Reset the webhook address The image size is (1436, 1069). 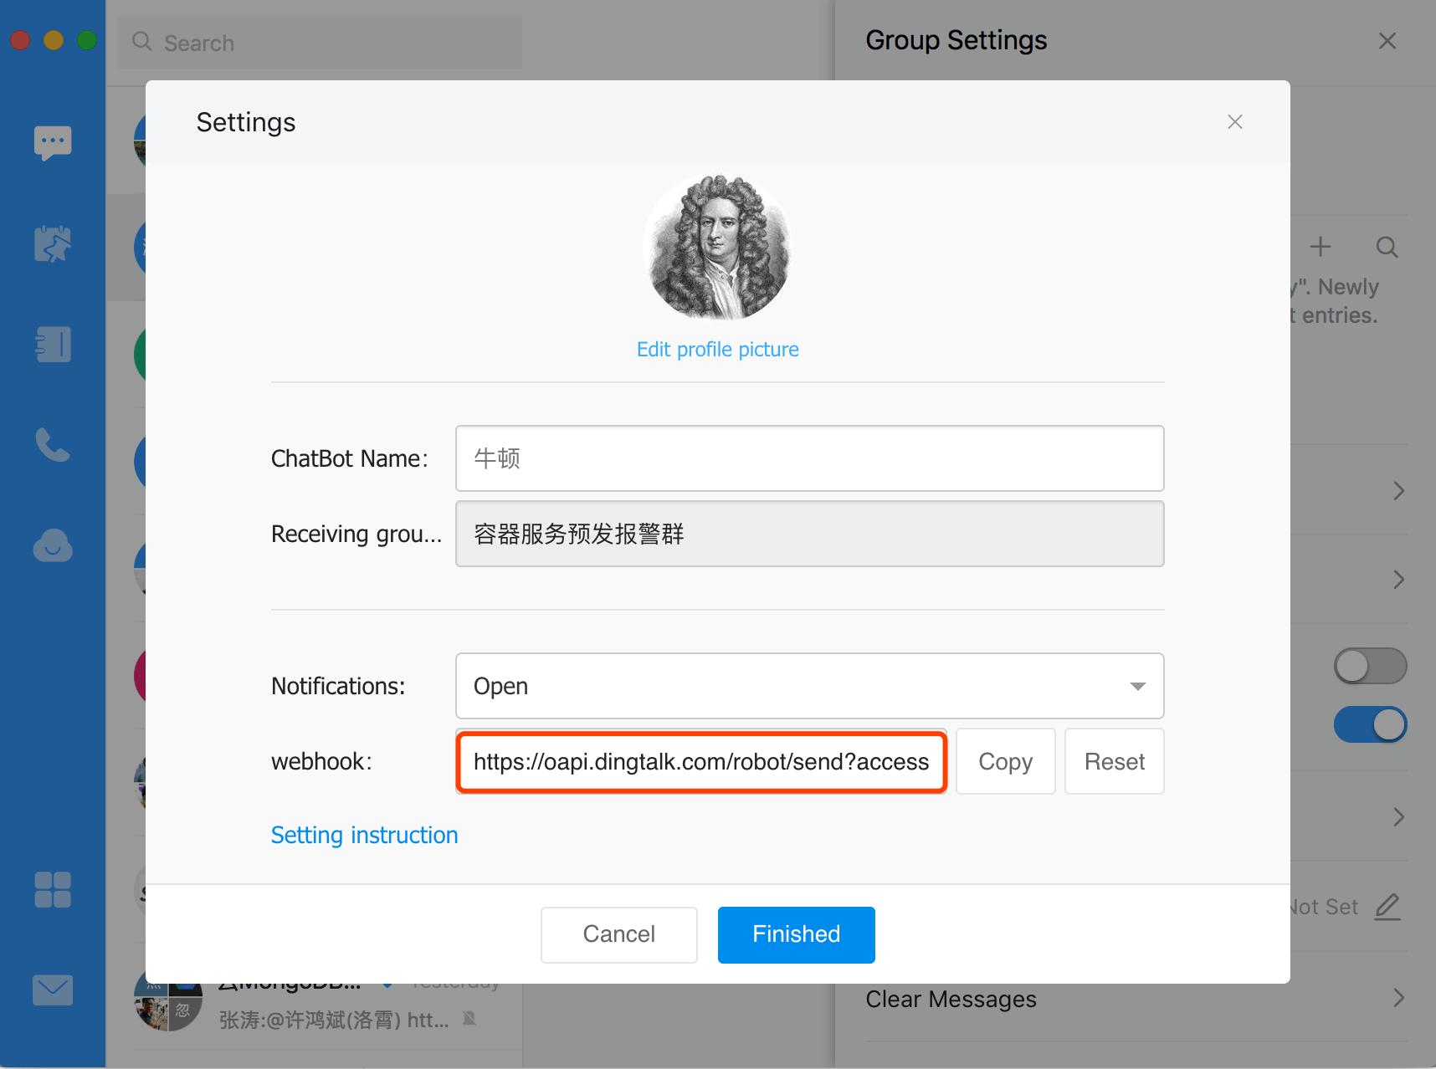1114,761
